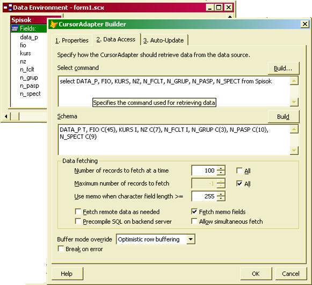
Task: Increase the memo character field length threshold
Action: (x=221, y=194)
